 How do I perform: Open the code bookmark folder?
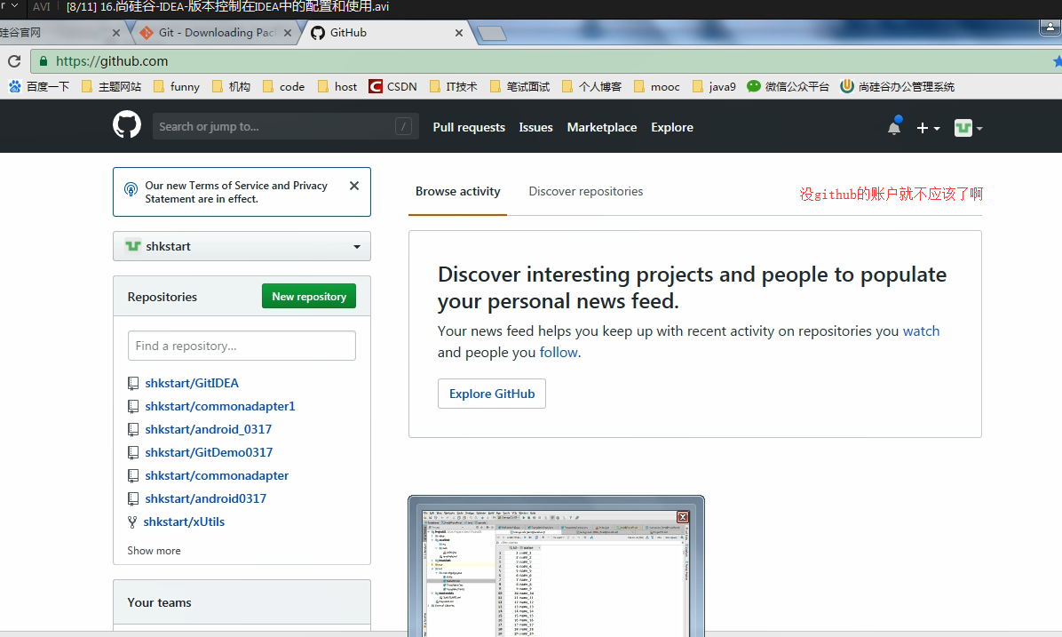click(x=284, y=87)
